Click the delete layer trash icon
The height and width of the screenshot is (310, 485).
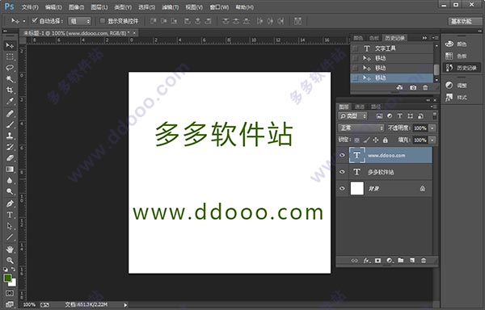[424, 261]
